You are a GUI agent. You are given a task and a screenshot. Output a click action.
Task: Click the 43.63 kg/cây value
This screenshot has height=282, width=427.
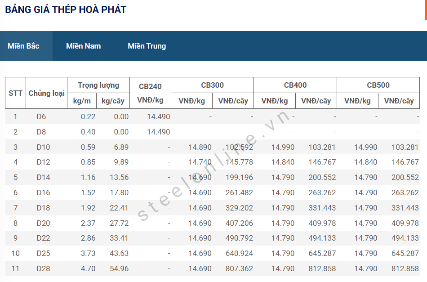click(119, 253)
